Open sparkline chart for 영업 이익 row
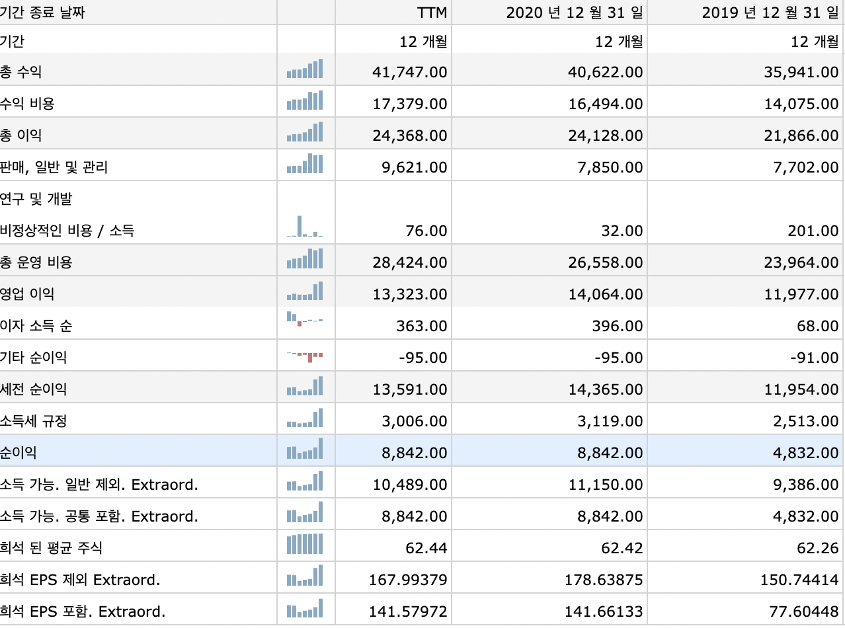This screenshot has width=845, height=628. click(x=305, y=291)
